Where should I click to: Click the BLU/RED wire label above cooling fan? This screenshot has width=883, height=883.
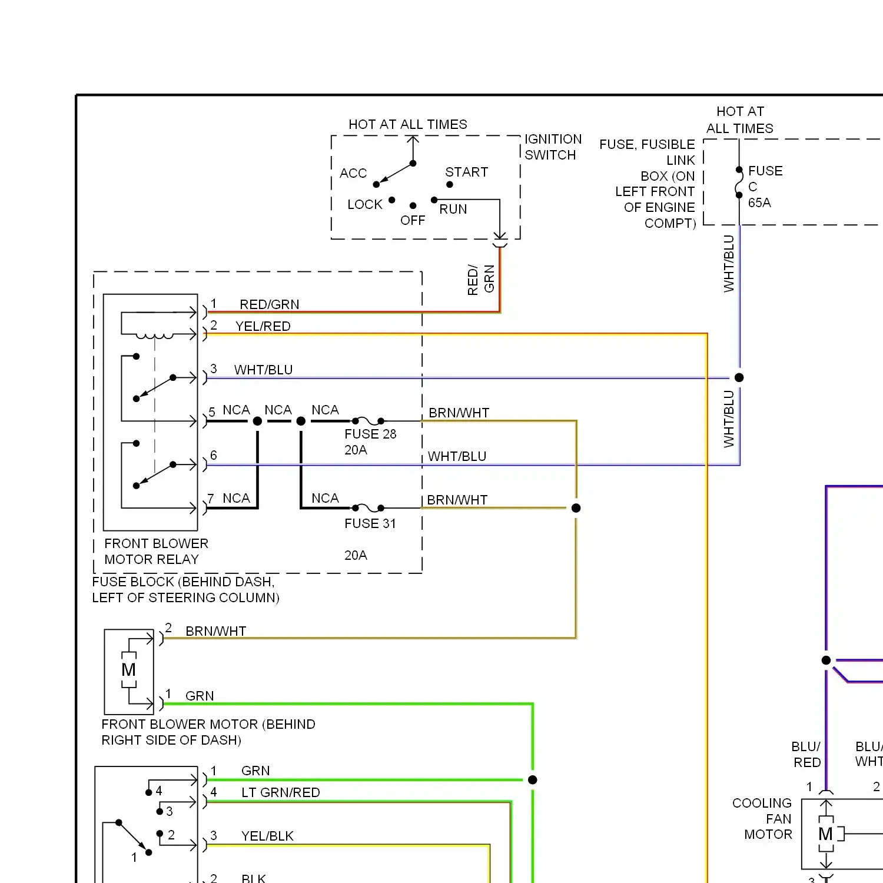(x=806, y=754)
